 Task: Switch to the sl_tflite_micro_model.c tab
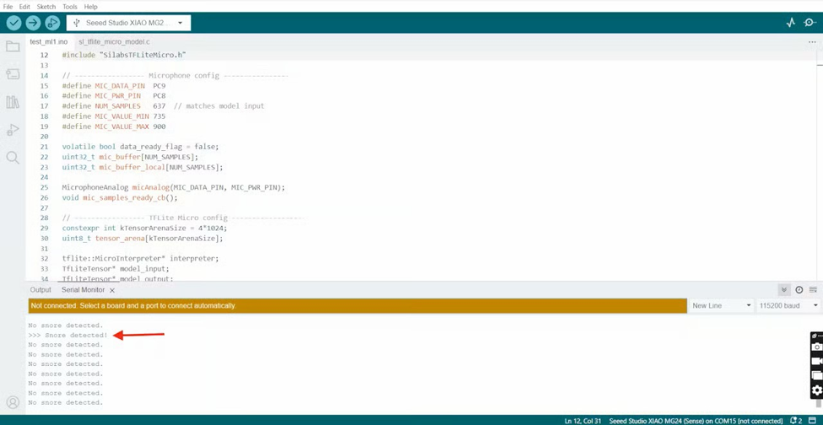[115, 42]
